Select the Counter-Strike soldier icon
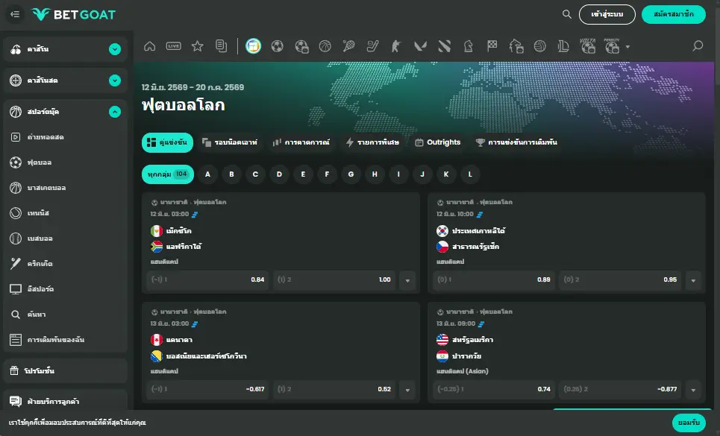This screenshot has height=436, width=720. tap(396, 46)
